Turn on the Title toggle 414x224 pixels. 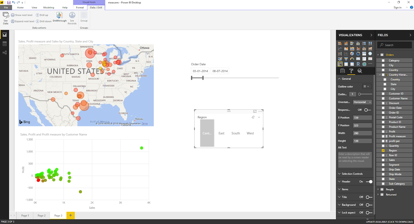369,197
